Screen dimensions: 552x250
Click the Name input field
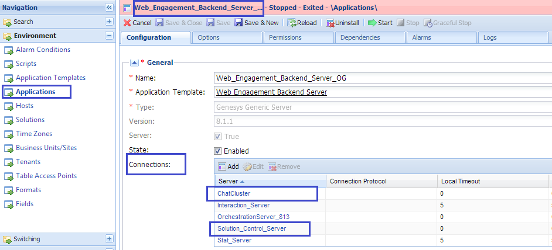pos(381,78)
